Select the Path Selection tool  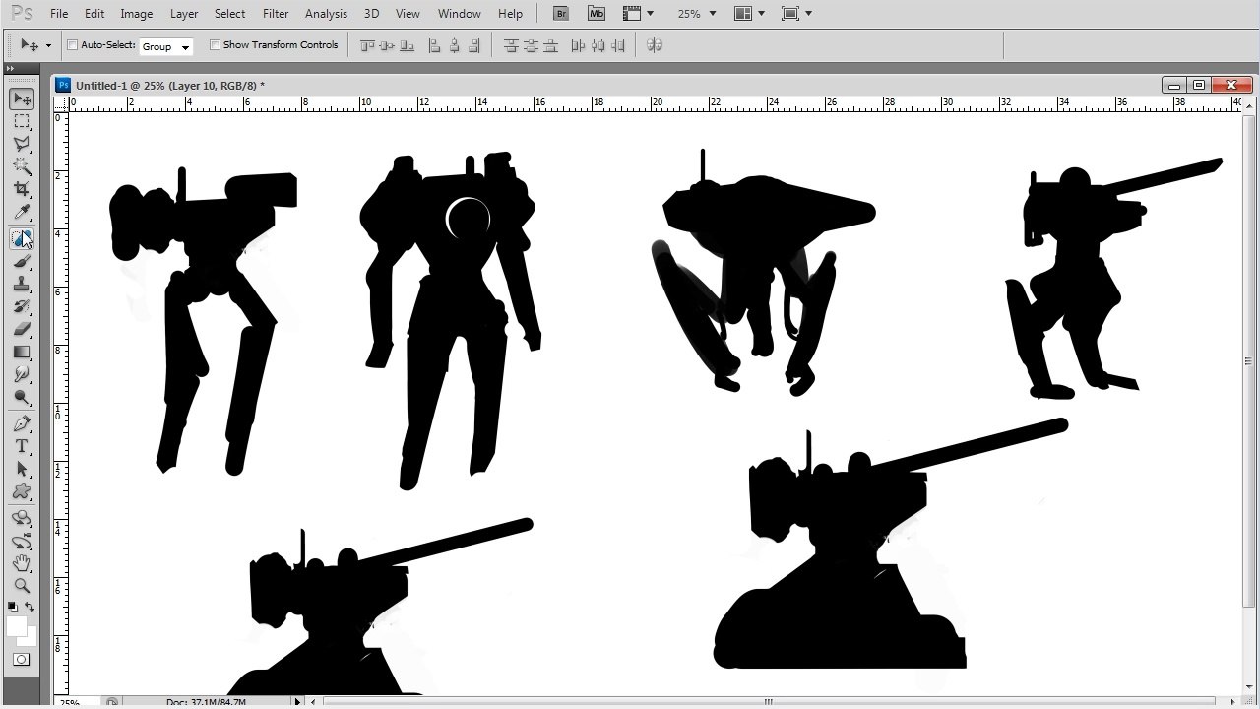click(x=22, y=469)
